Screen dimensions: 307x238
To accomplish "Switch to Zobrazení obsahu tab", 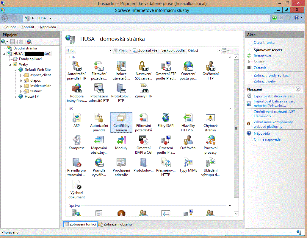I will [x=115, y=224].
